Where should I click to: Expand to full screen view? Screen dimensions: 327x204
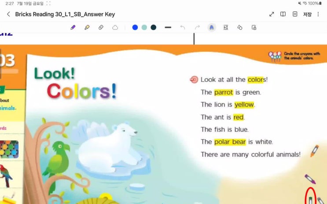click(272, 14)
